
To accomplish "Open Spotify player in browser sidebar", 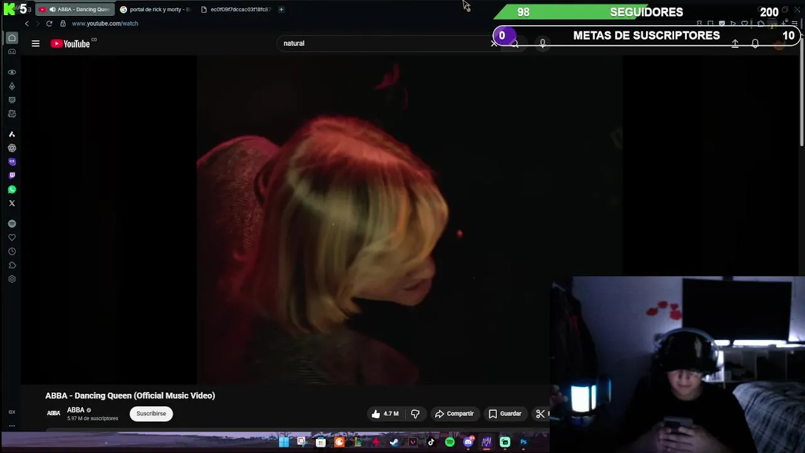I will point(12,224).
